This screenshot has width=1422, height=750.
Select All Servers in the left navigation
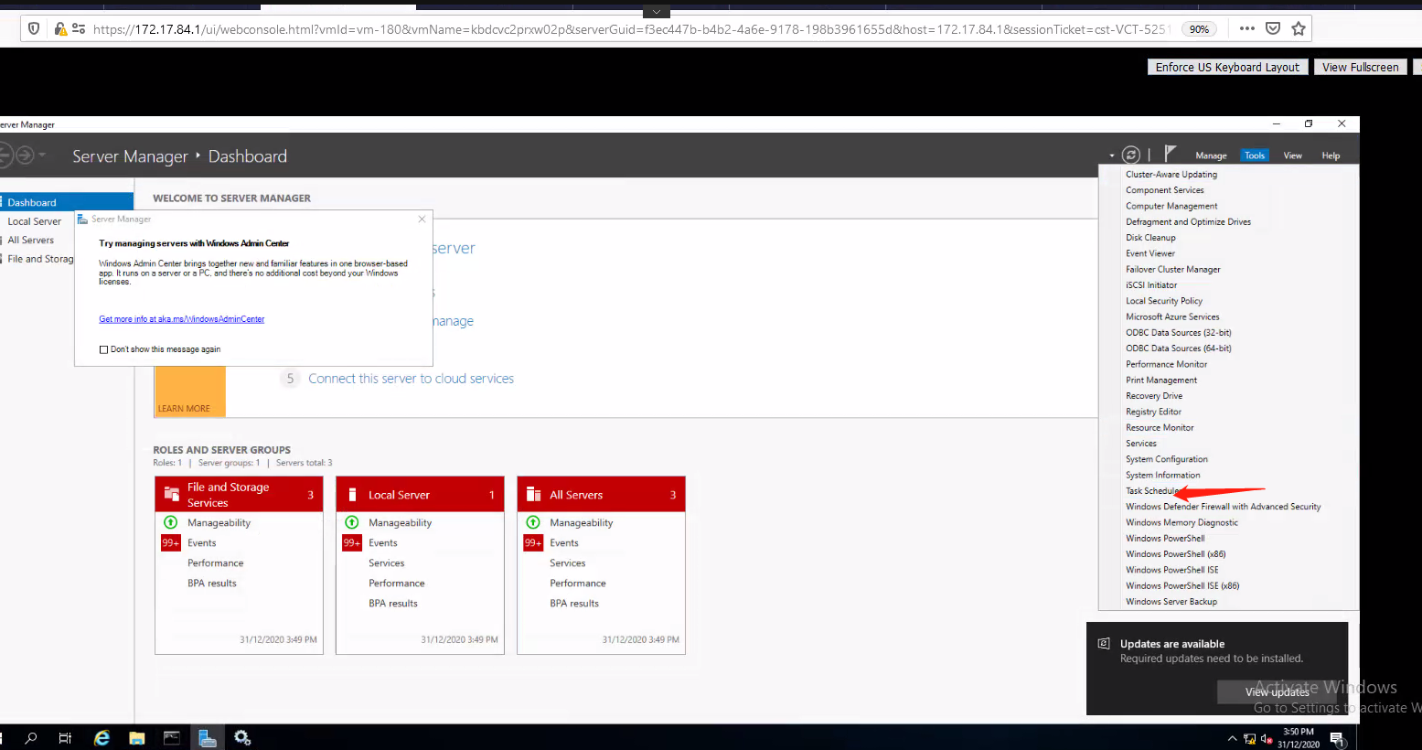(x=31, y=241)
